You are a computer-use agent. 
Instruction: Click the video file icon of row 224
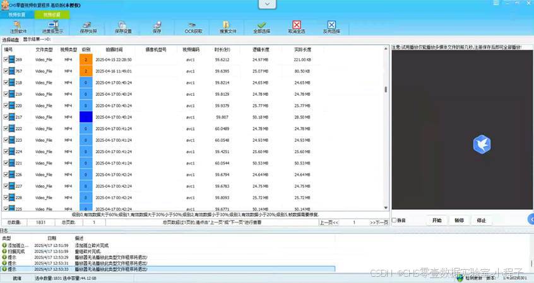12,152
